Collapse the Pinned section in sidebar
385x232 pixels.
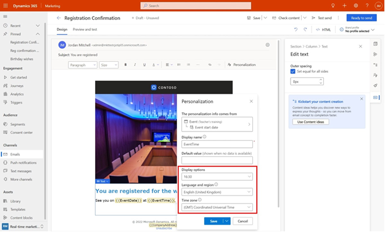(38, 34)
